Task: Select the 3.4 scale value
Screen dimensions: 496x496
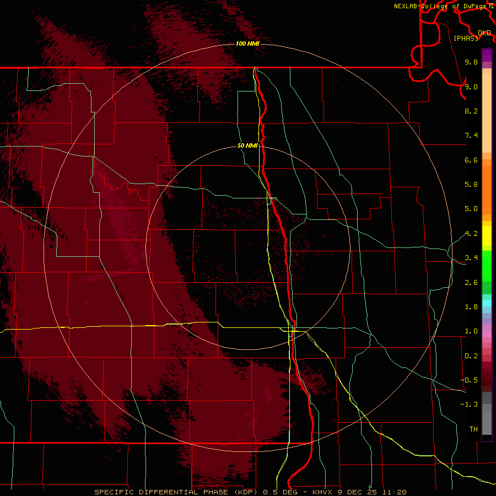Action: 471,258
